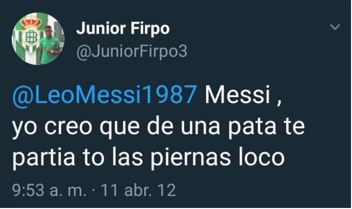Image resolution: width=352 pixels, height=209 pixels.
Task: Click the word creo in the tweet body
Action: pos(68,128)
